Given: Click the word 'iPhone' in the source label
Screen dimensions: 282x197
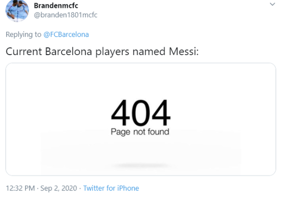Looking at the screenshot, I should click(x=128, y=188).
